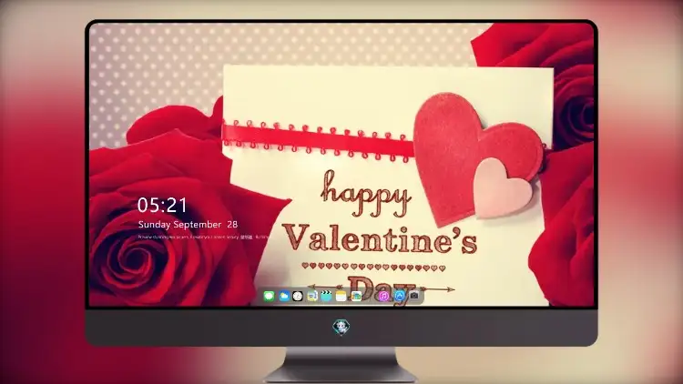The height and width of the screenshot is (384, 683).
Task: Open the Weather app in dock
Action: [x=284, y=297]
